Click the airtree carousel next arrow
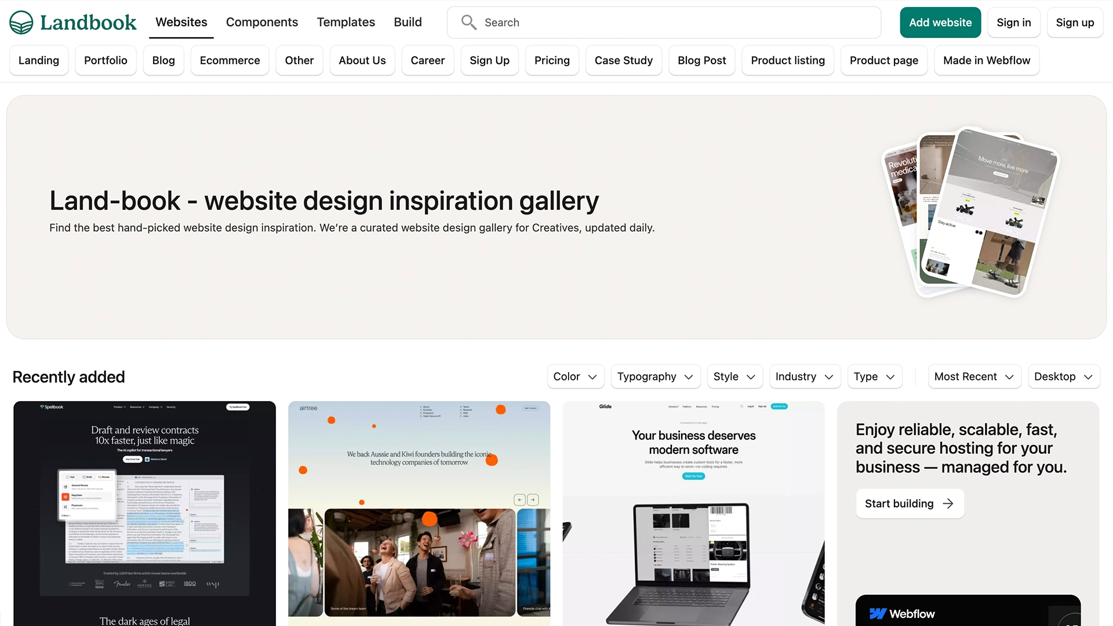Screen dimensions: 1113x626 [x=533, y=500]
